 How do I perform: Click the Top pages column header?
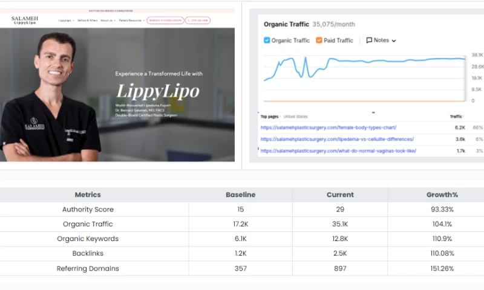pos(269,117)
